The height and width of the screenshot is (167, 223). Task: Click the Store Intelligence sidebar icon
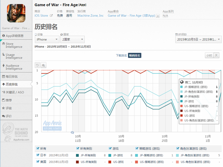pyautogui.click(x=3, y=44)
